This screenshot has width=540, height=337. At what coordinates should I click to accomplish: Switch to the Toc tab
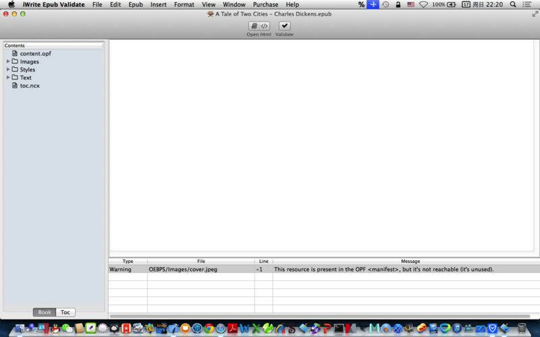pos(65,312)
